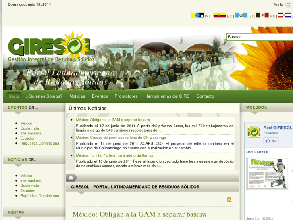Click the Buscar search field
This screenshot has width=293, height=220.
coord(260,37)
